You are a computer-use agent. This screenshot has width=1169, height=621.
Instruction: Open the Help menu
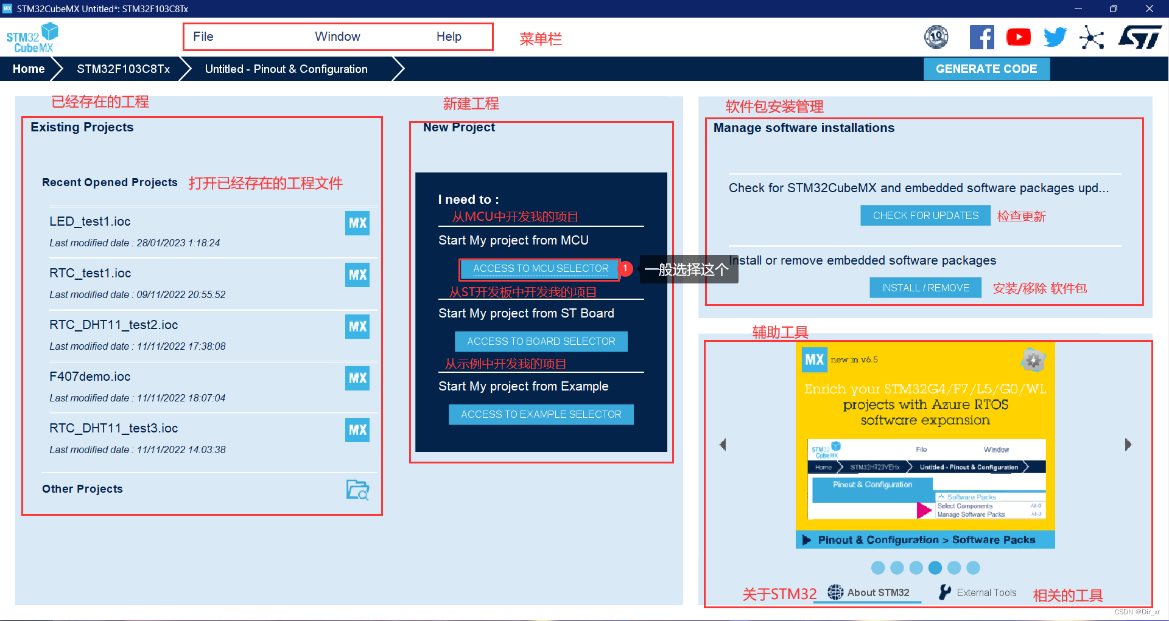point(449,36)
